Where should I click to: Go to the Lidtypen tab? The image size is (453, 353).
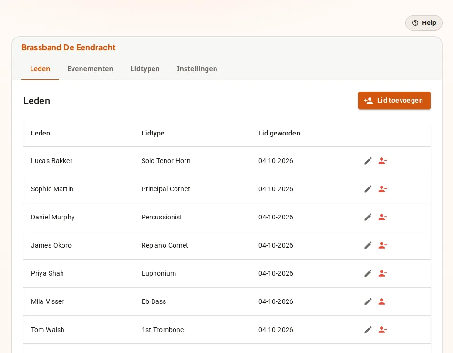(x=145, y=69)
